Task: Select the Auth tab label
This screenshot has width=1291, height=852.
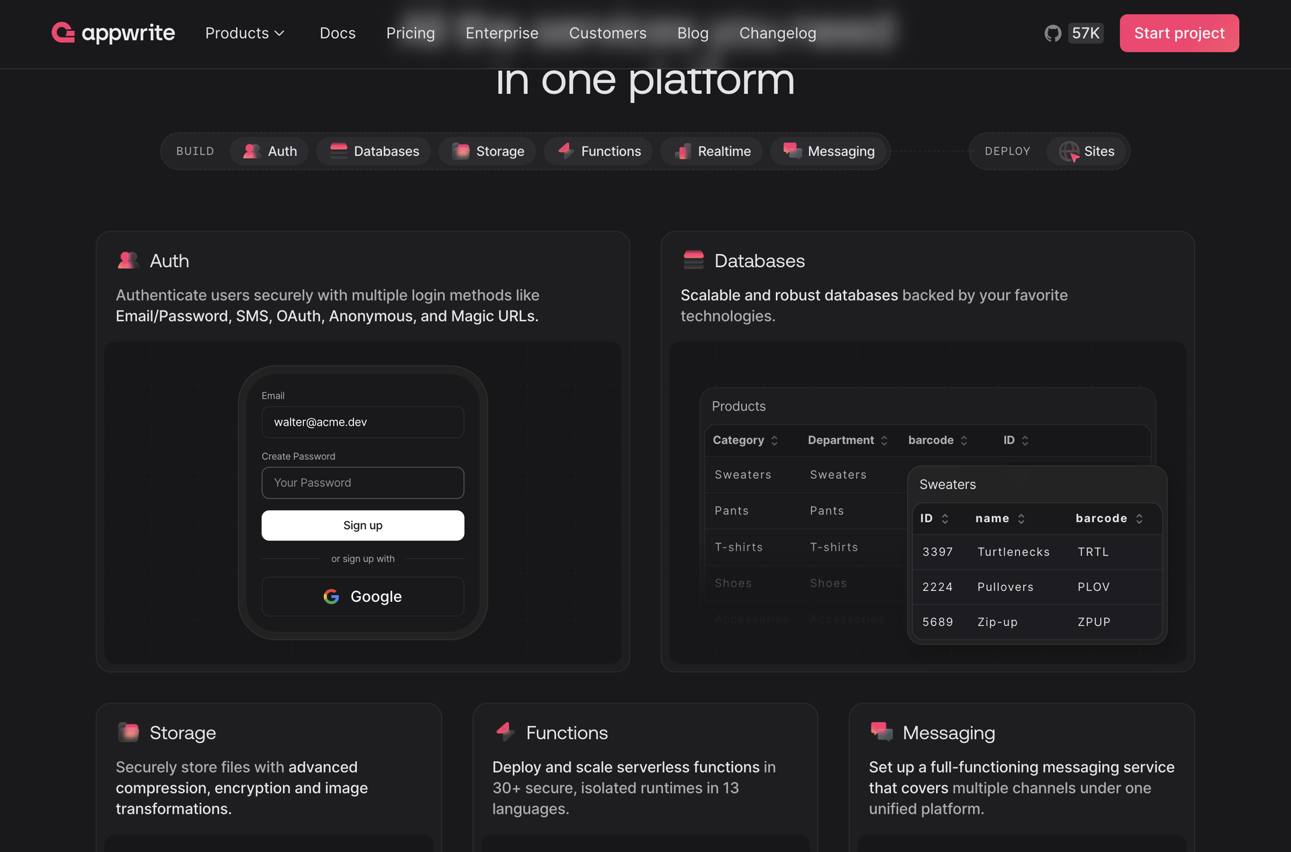Action: [x=282, y=151]
